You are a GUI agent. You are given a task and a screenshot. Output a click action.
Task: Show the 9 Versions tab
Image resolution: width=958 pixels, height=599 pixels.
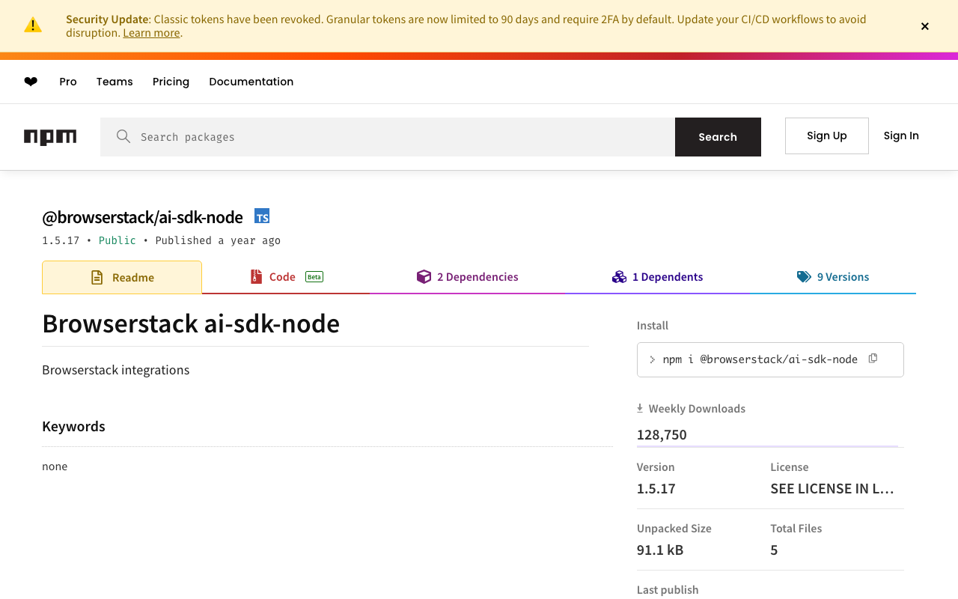click(x=833, y=277)
